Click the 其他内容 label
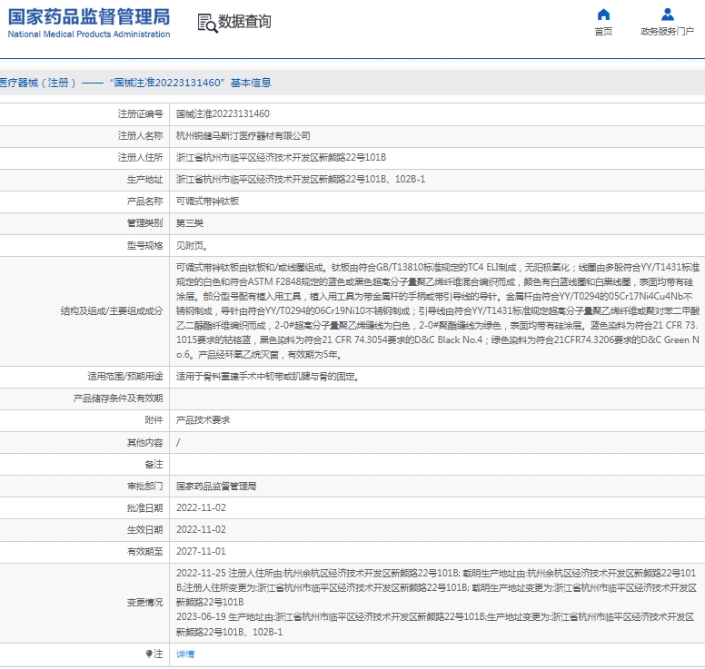The width and height of the screenshot is (705, 669). click(144, 443)
